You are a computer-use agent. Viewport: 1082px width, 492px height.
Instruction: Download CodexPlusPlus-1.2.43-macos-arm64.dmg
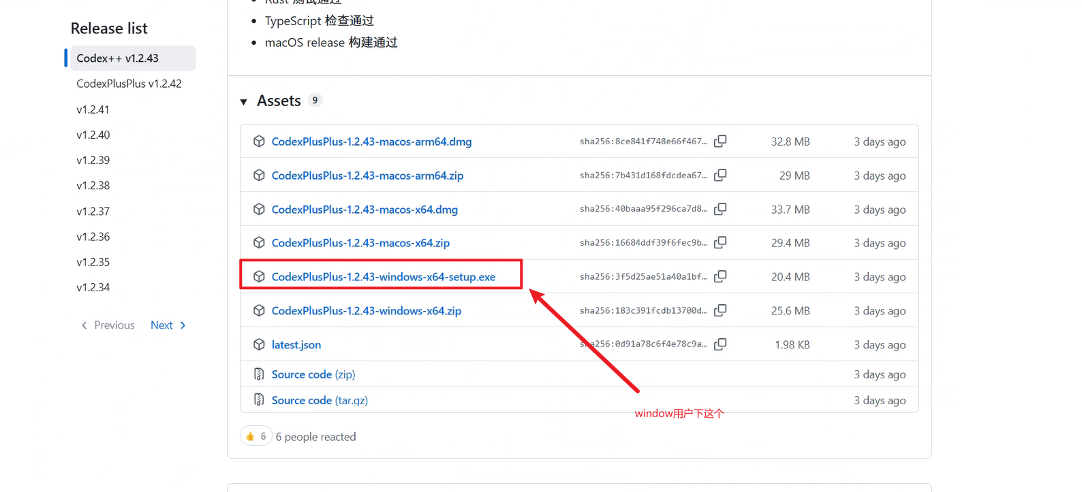(x=371, y=142)
